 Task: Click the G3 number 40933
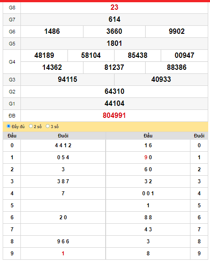(x=161, y=79)
